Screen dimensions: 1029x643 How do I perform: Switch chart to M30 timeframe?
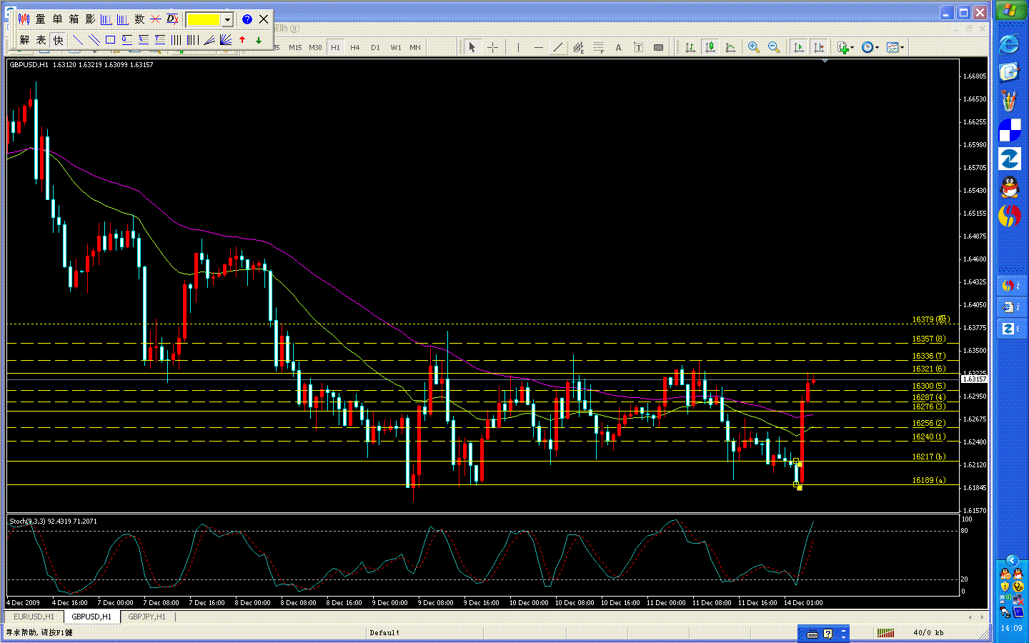(315, 47)
